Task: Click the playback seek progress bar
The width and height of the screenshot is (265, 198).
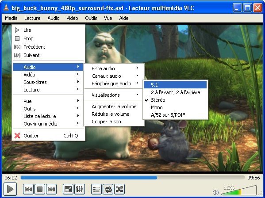Action: point(133,178)
